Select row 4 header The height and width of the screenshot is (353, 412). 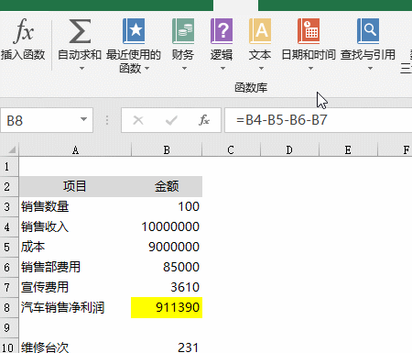(9, 226)
